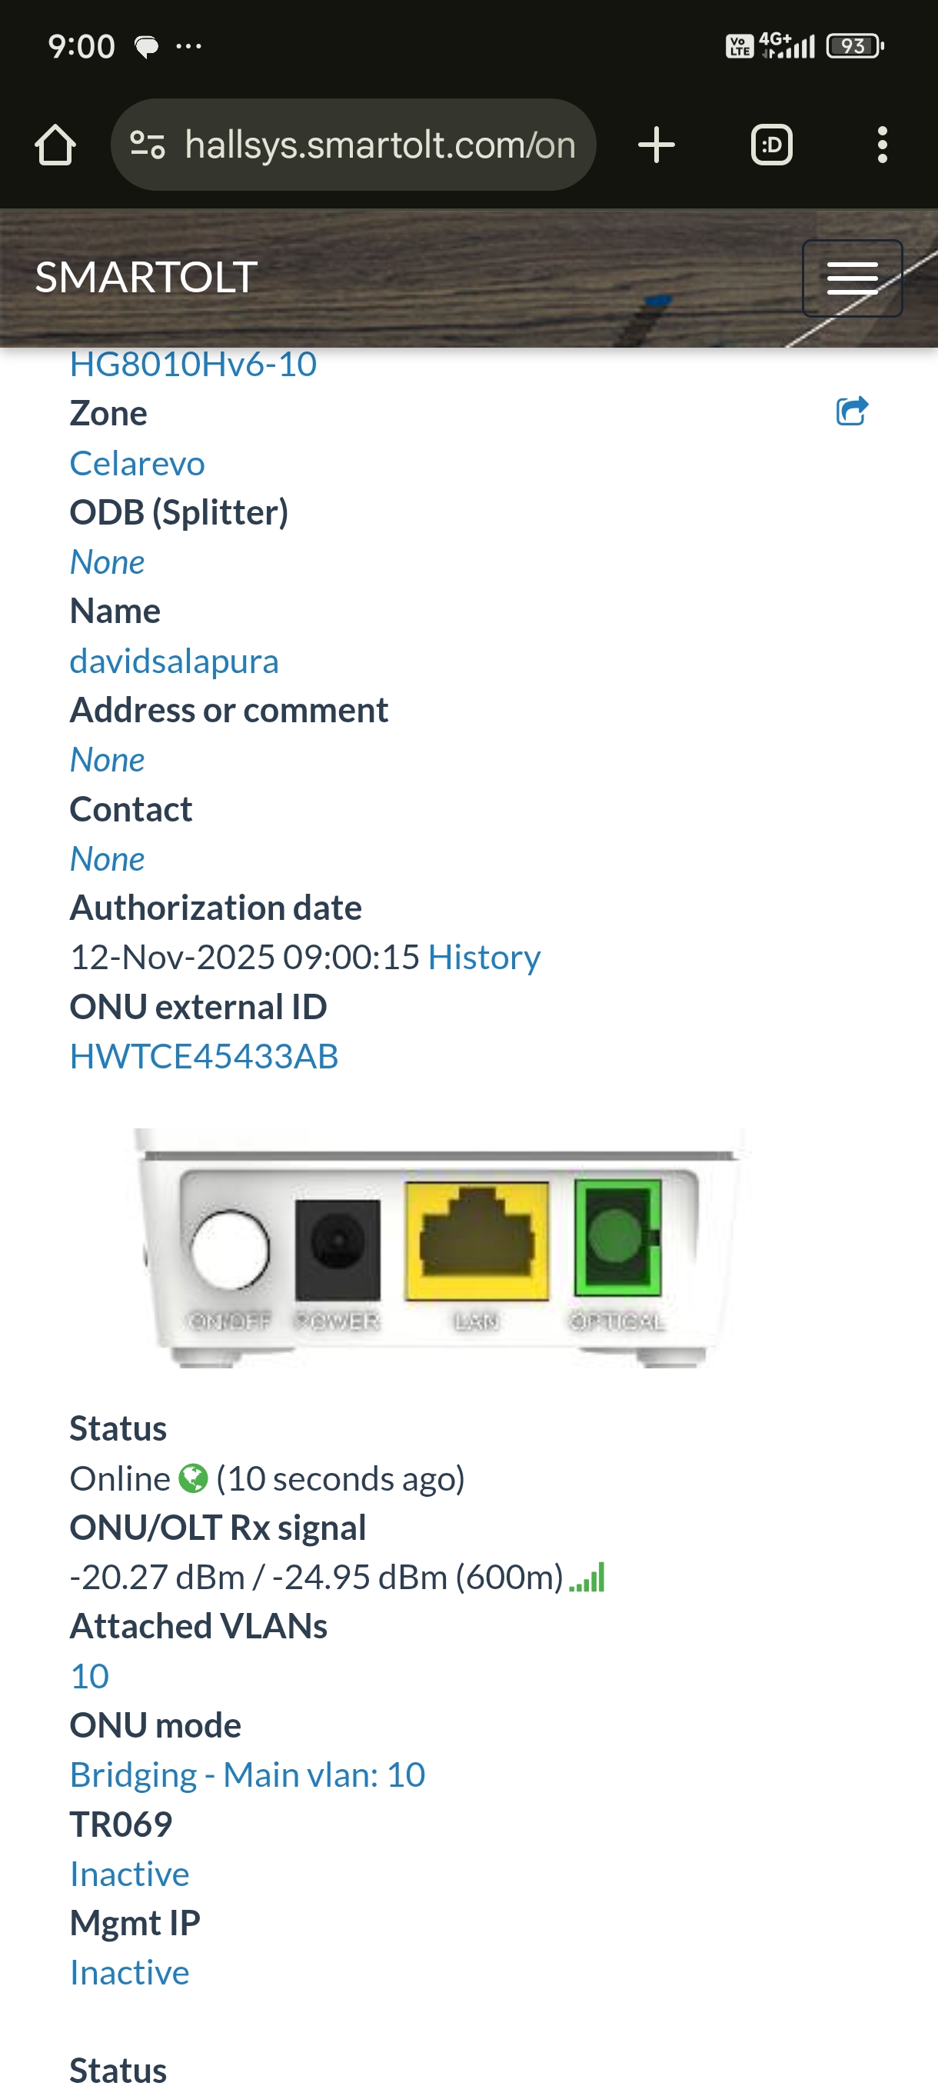
Task: Click the green online status globe icon
Action: [194, 1478]
